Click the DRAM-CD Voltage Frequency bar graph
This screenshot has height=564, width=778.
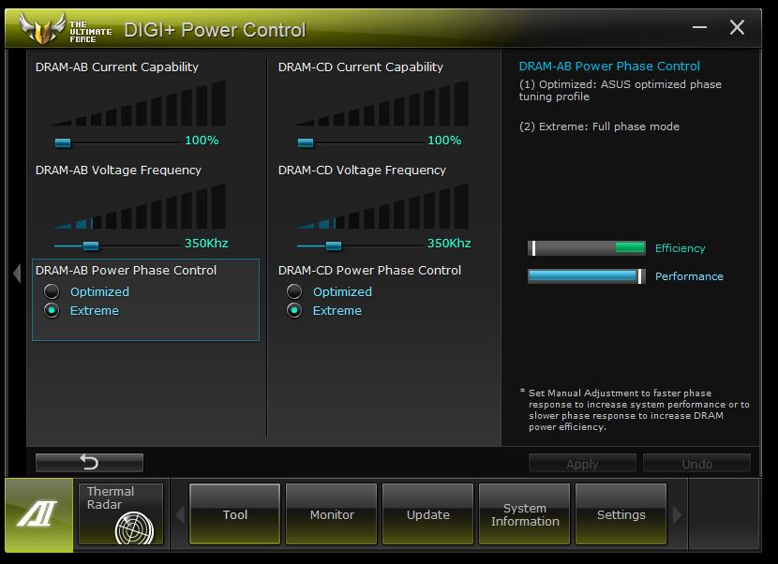point(382,206)
